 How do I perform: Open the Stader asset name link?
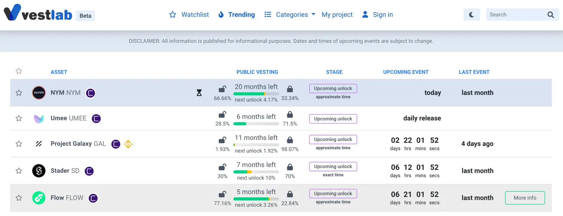[x=65, y=171]
